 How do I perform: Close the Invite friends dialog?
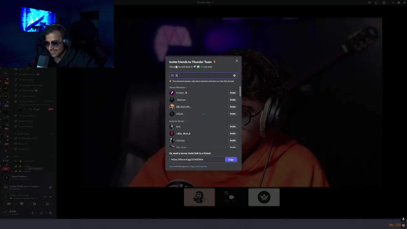point(237,61)
